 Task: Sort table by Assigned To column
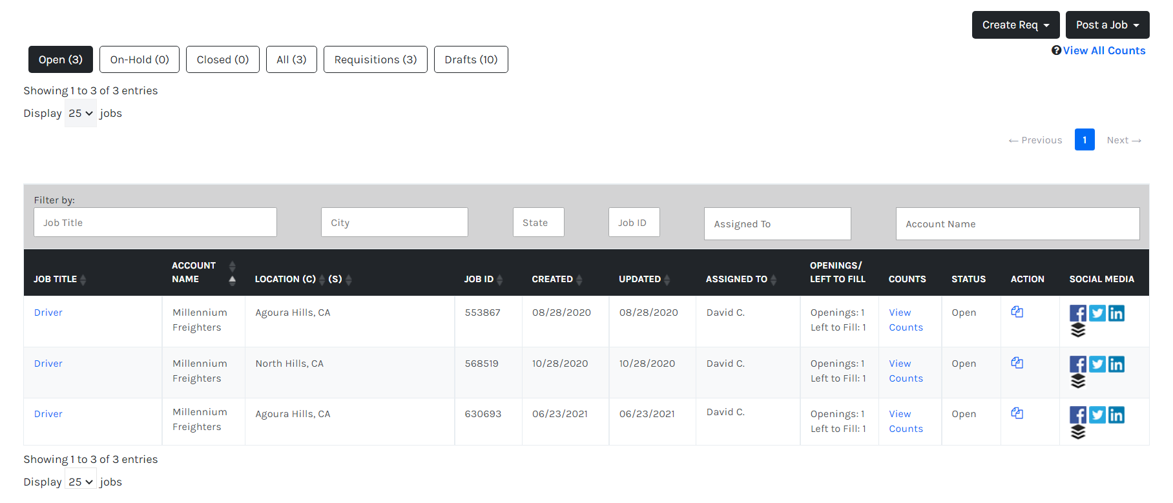(773, 280)
